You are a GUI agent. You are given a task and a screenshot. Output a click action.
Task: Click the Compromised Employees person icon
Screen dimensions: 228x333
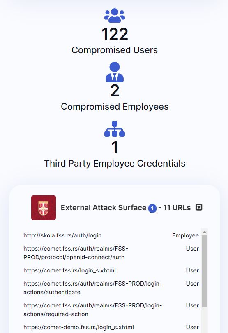pos(115,72)
